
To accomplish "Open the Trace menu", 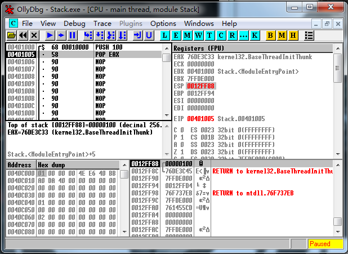I will [102, 24].
